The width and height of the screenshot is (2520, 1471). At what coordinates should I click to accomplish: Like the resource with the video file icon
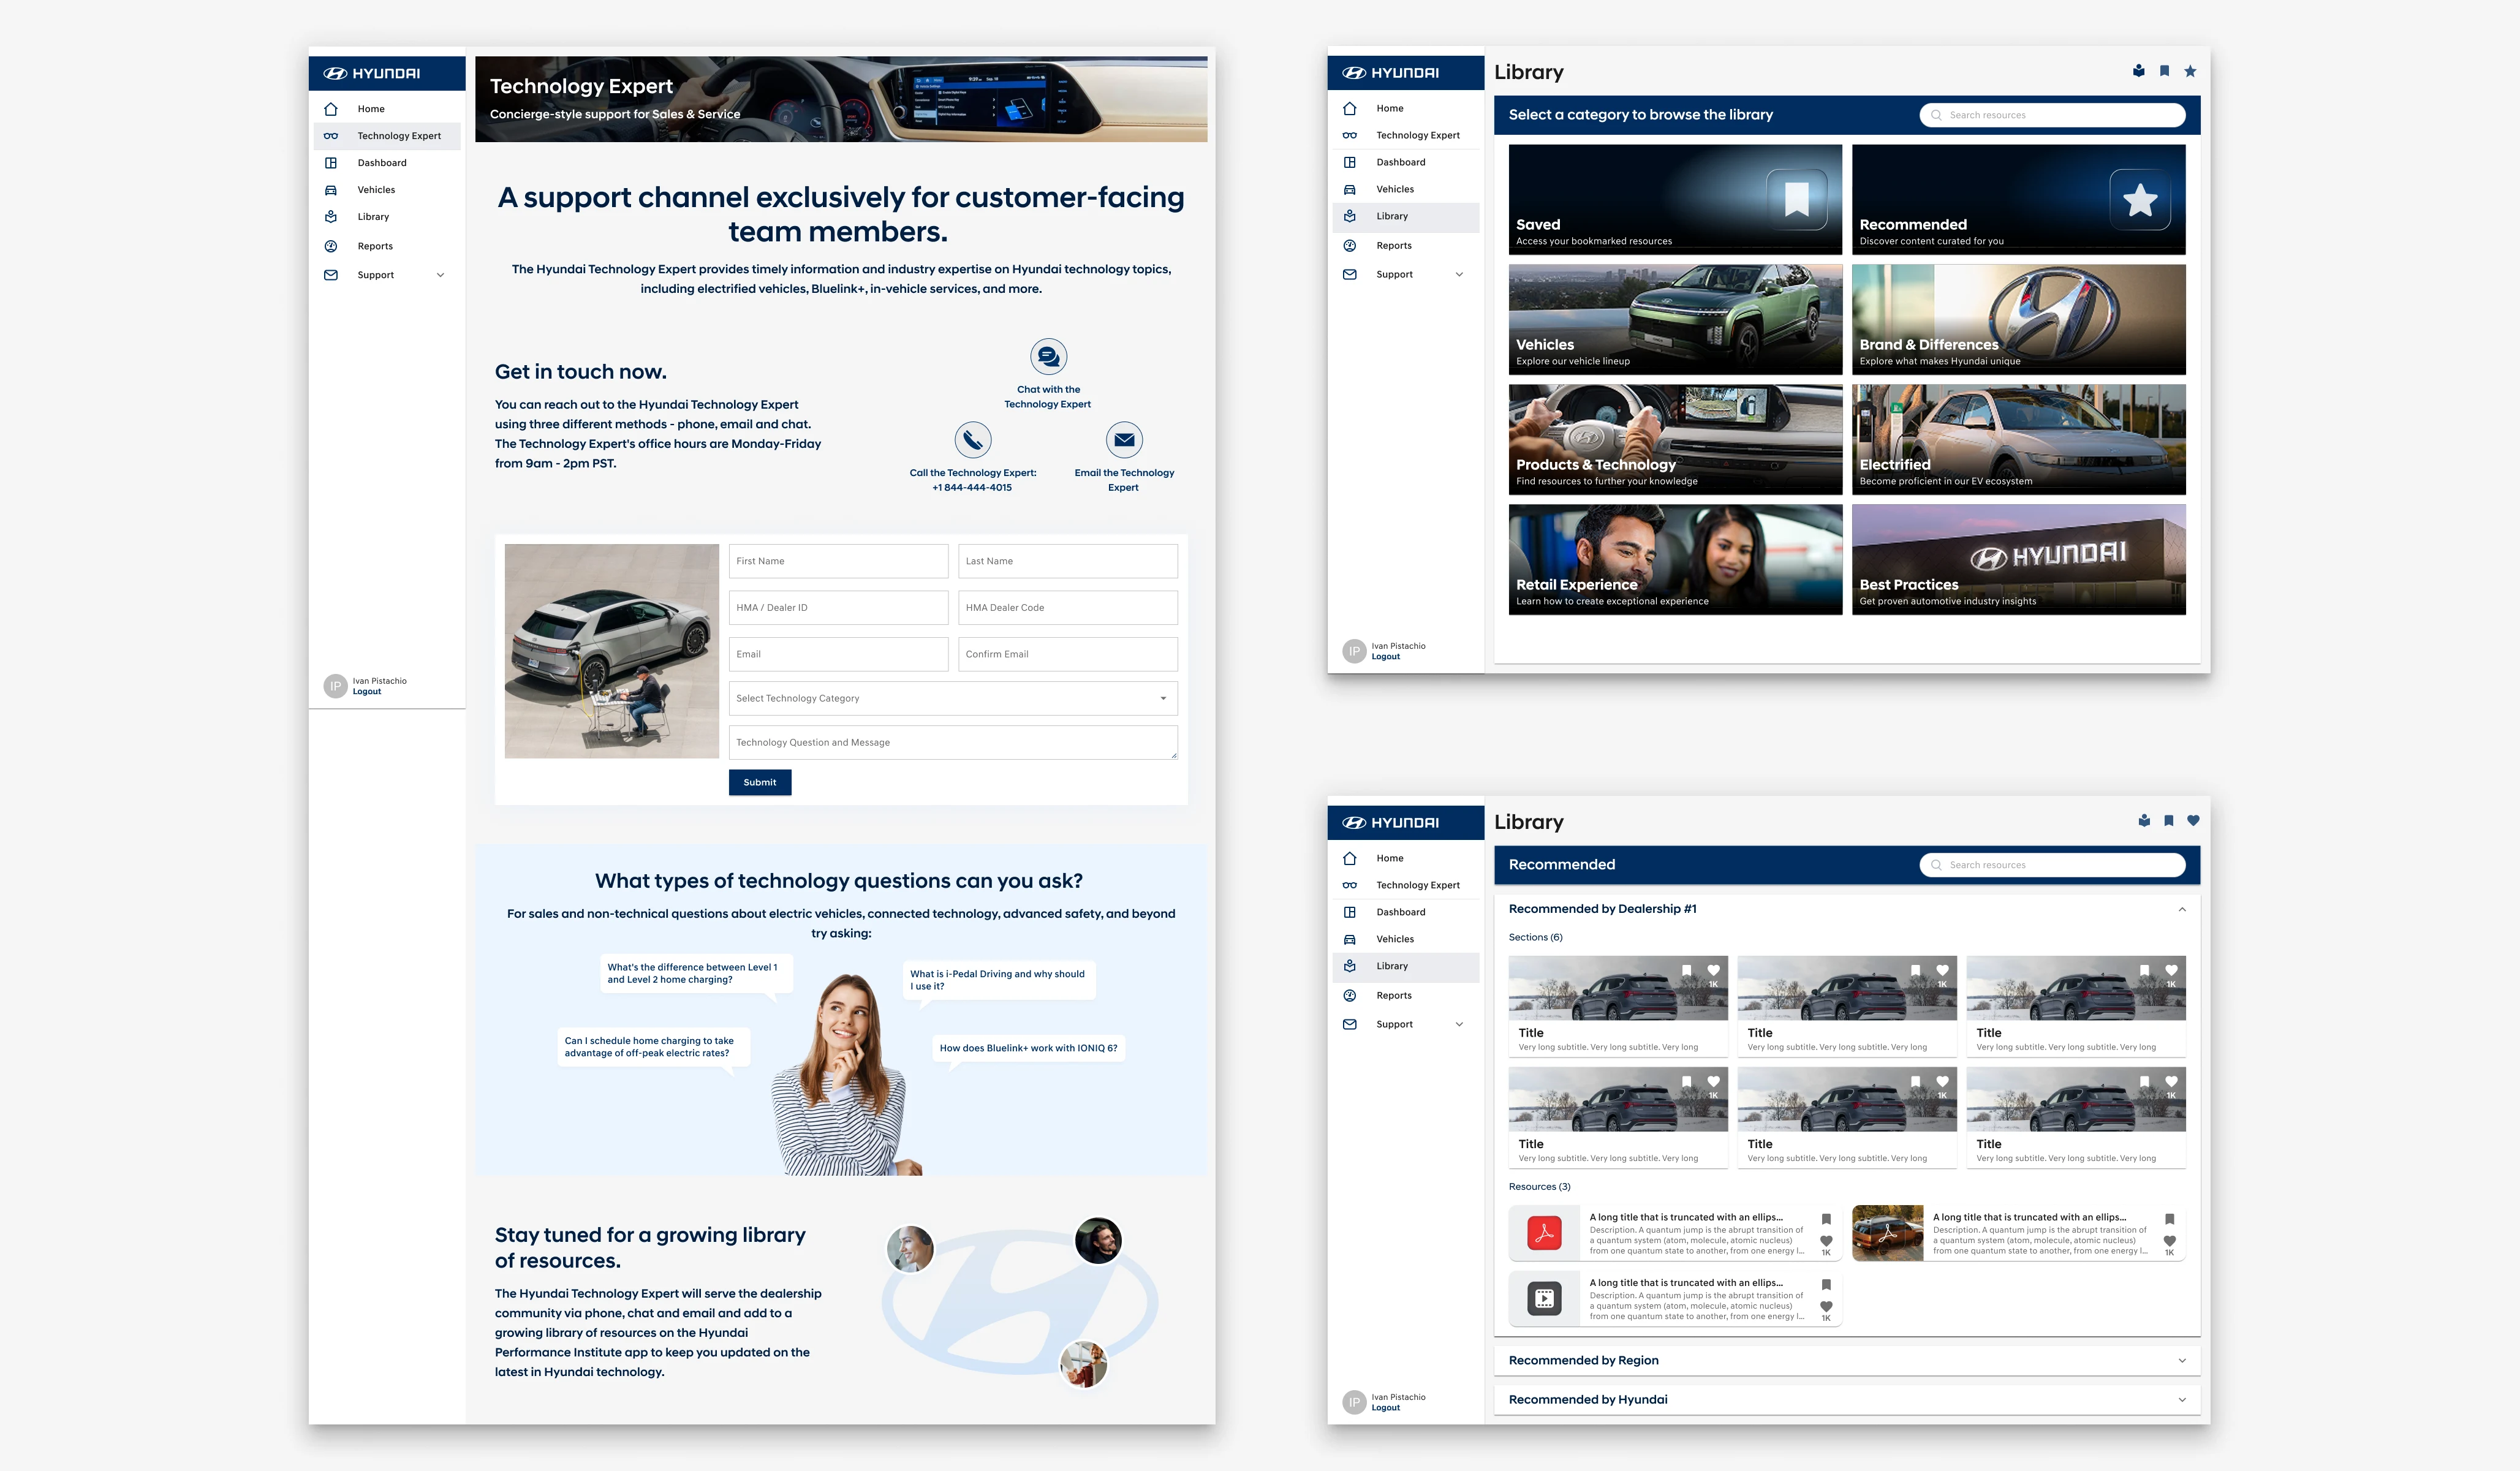pyautogui.click(x=1826, y=1307)
